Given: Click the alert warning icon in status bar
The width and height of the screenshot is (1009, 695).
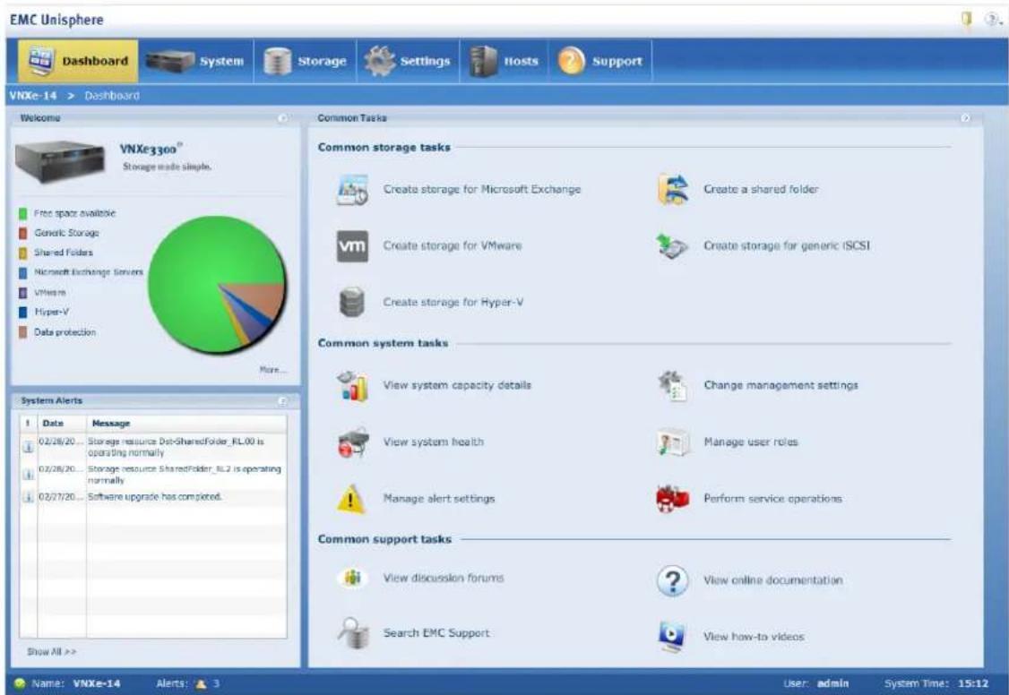Looking at the screenshot, I should (x=201, y=684).
